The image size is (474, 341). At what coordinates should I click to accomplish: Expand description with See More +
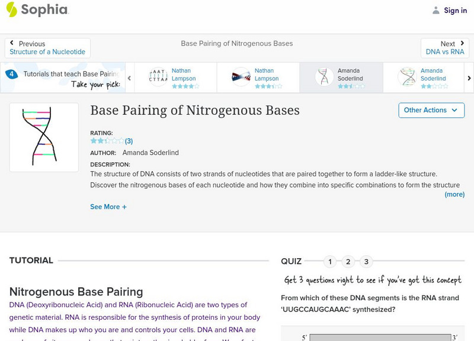click(x=108, y=207)
